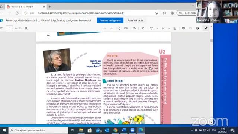Click scrollbar up arrow
Image resolution: width=238 pixels, height=134 pixels.
pyautogui.click(x=212, y=26)
